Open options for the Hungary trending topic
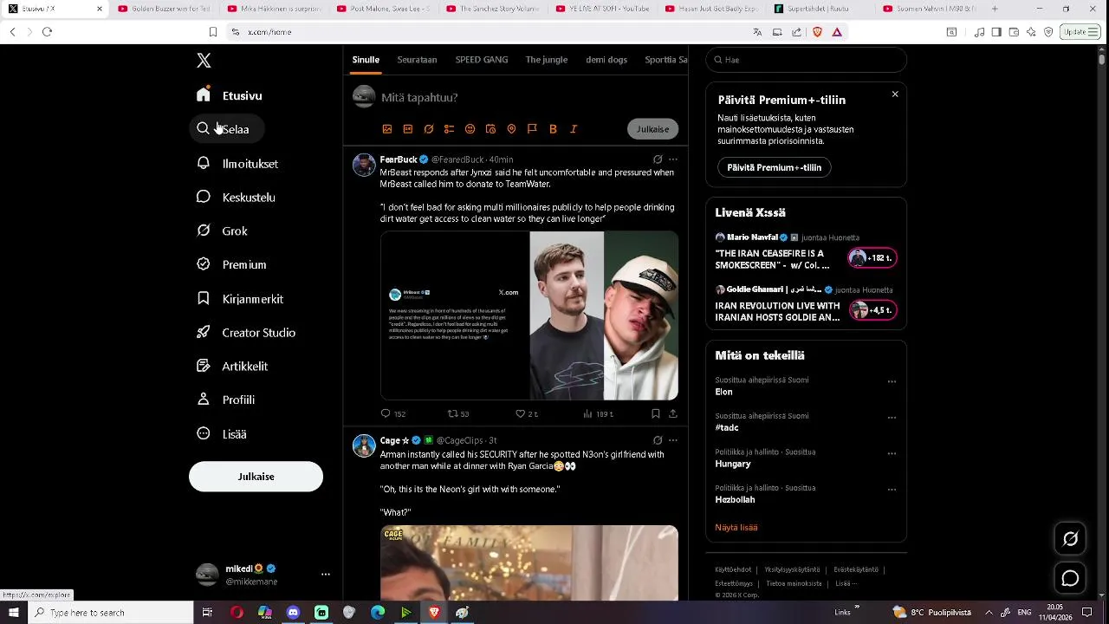The height and width of the screenshot is (624, 1109). [x=892, y=453]
